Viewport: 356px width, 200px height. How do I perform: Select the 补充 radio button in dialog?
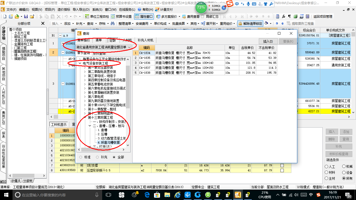pos(97,157)
